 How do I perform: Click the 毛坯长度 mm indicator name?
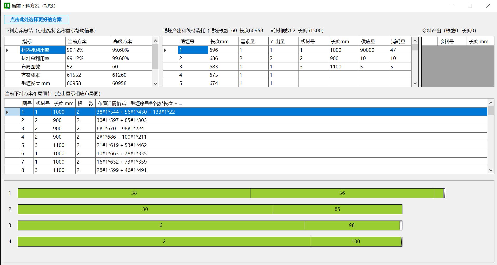pyautogui.click(x=43, y=83)
